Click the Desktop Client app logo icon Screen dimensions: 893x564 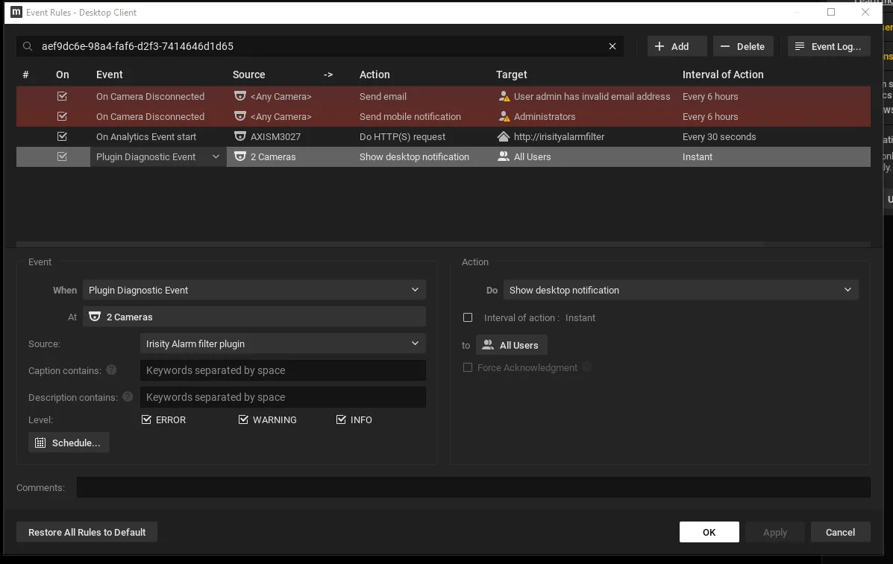16,12
